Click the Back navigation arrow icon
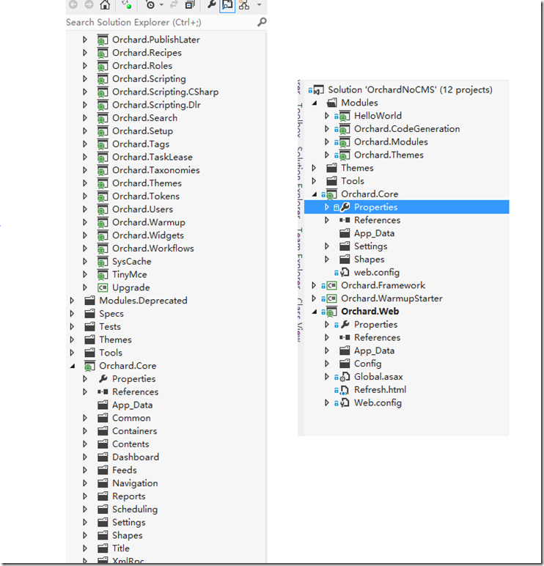 point(73,4)
